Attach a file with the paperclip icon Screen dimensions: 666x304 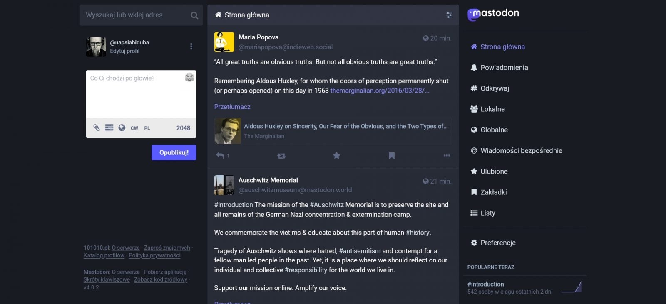(x=97, y=127)
